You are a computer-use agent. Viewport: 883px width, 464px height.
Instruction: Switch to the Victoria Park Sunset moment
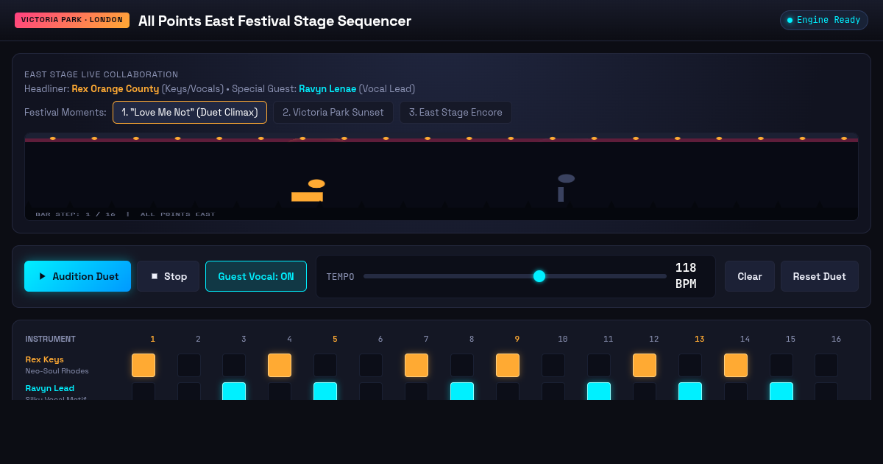333,113
